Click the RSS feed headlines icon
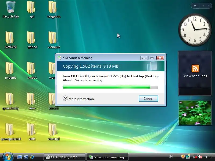215x161 pixels. [195, 68]
